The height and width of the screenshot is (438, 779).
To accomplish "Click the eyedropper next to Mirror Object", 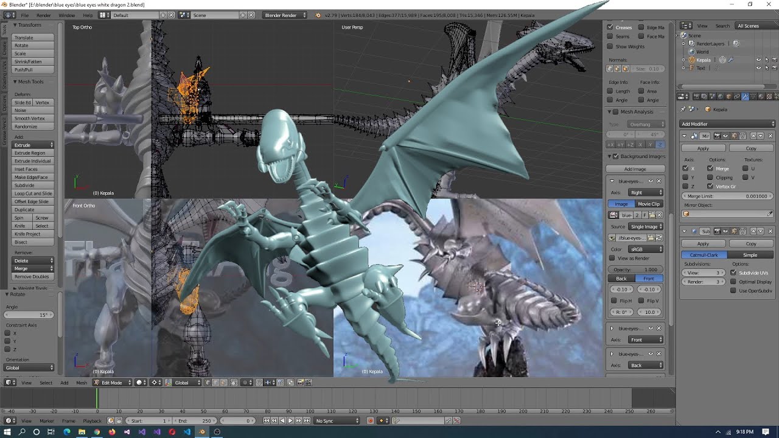I will (770, 214).
